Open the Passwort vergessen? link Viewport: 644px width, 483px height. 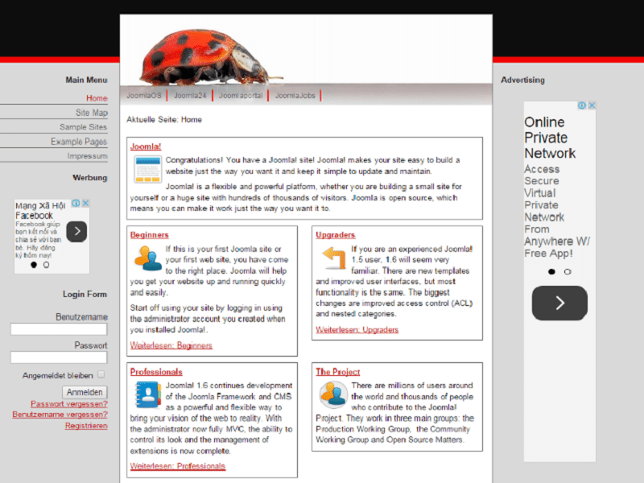pyautogui.click(x=69, y=404)
